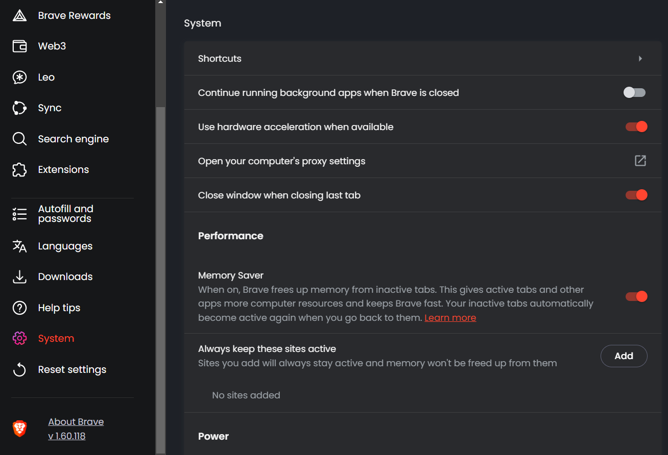668x455 pixels.
Task: Open Search engine magnifier icon
Action: [x=19, y=139]
